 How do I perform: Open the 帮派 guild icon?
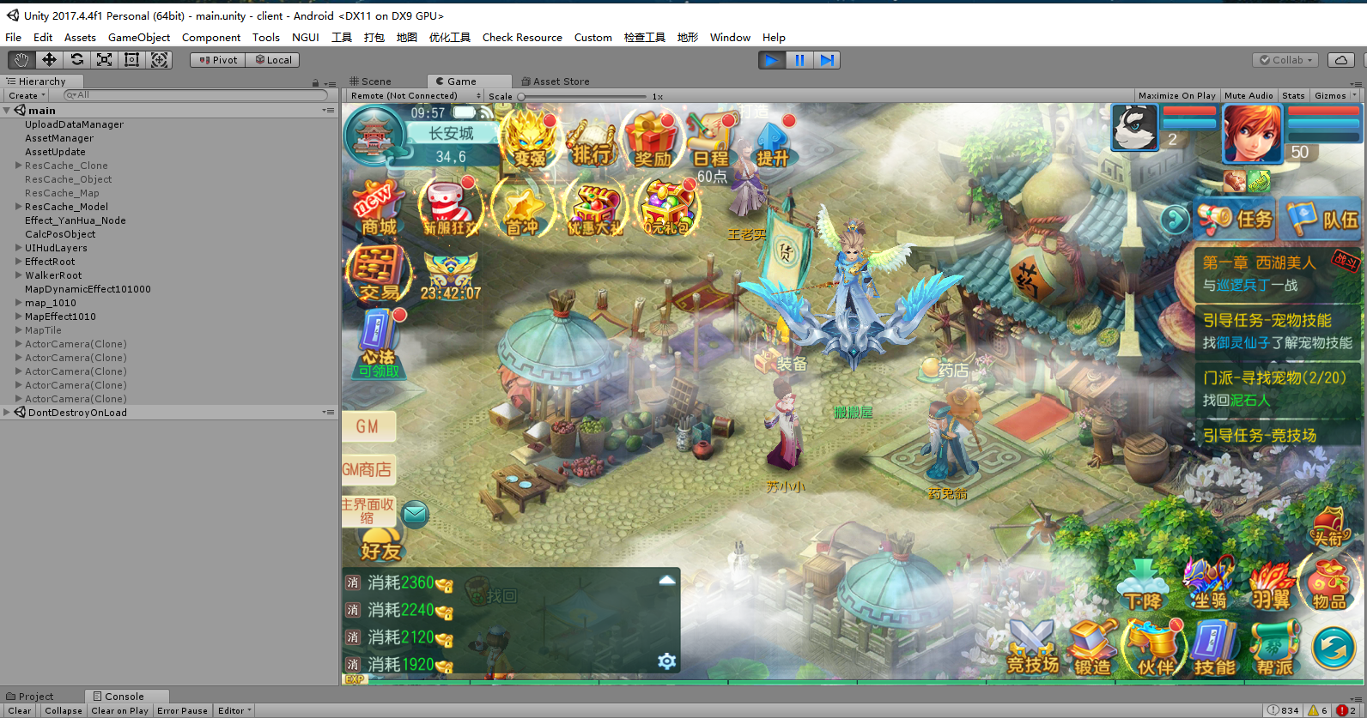[x=1274, y=649]
